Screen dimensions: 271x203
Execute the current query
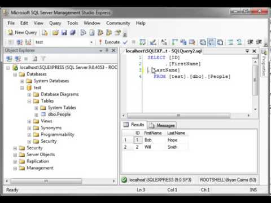(x=110, y=42)
